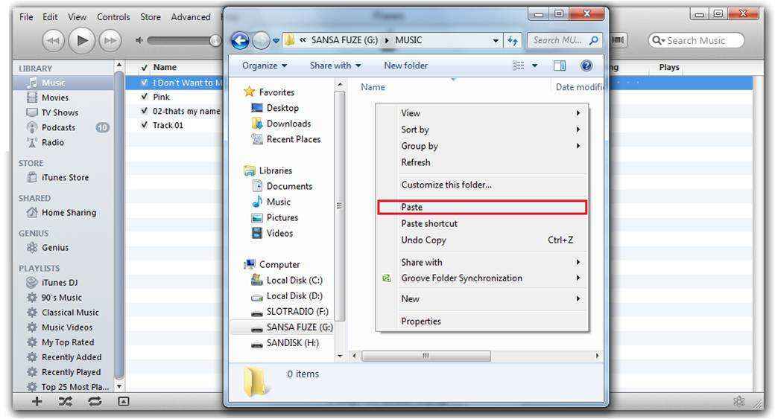Open folder Properties from context menu
The image size is (775, 419).
pyautogui.click(x=482, y=322)
